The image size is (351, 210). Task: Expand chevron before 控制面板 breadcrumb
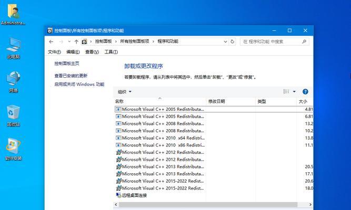pos(91,41)
